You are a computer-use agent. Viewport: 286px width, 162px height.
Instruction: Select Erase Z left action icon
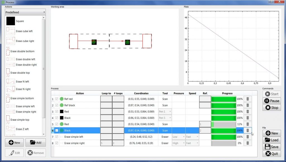coord(11,129)
